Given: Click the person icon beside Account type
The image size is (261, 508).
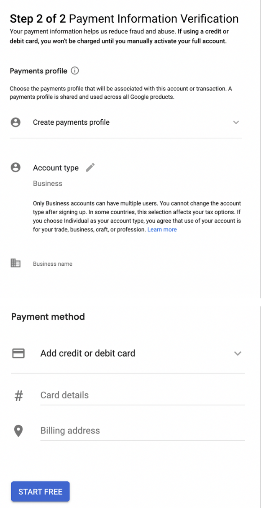Looking at the screenshot, I should click(x=15, y=167).
